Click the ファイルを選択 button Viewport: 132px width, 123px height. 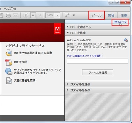[x=98, y=72]
